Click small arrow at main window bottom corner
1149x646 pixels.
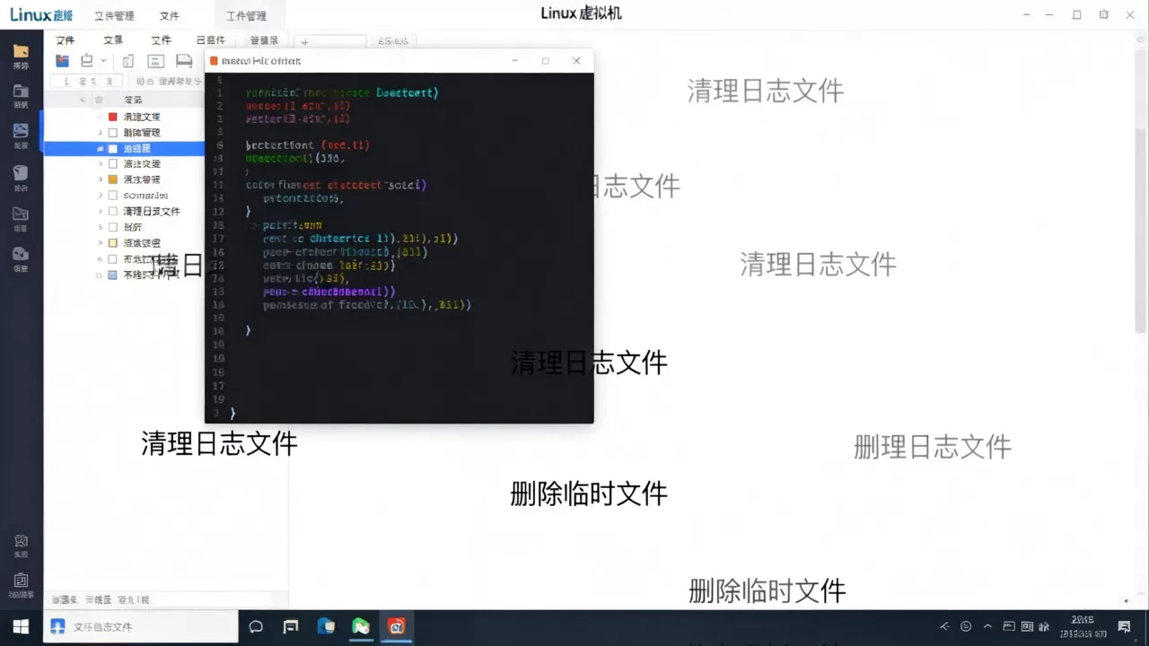click(1126, 601)
